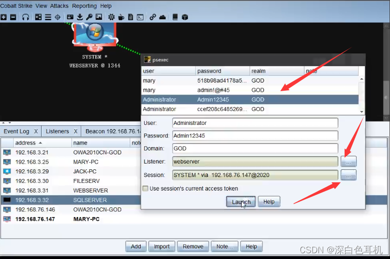Click the disconnect minus icon in toolbar
Viewport: 390px width, 259px height.
point(13,17)
